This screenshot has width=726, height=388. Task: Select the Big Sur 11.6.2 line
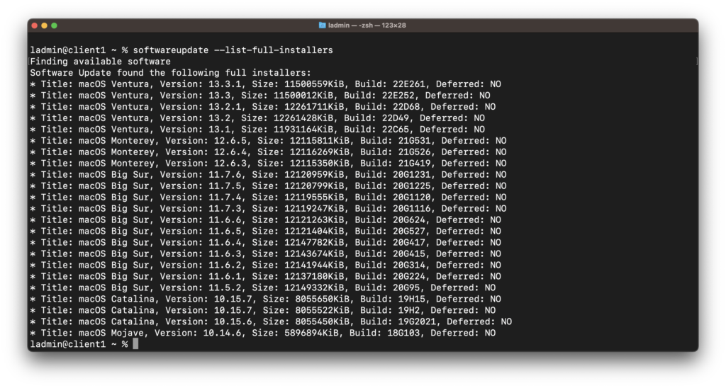pos(266,266)
